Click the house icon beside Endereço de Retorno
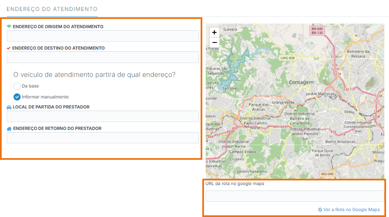The width and height of the screenshot is (389, 217). pos(9,129)
